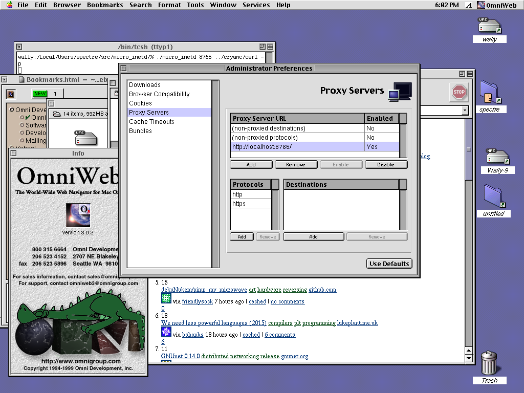Click the Trash can icon
524x393 pixels.
[x=489, y=363]
